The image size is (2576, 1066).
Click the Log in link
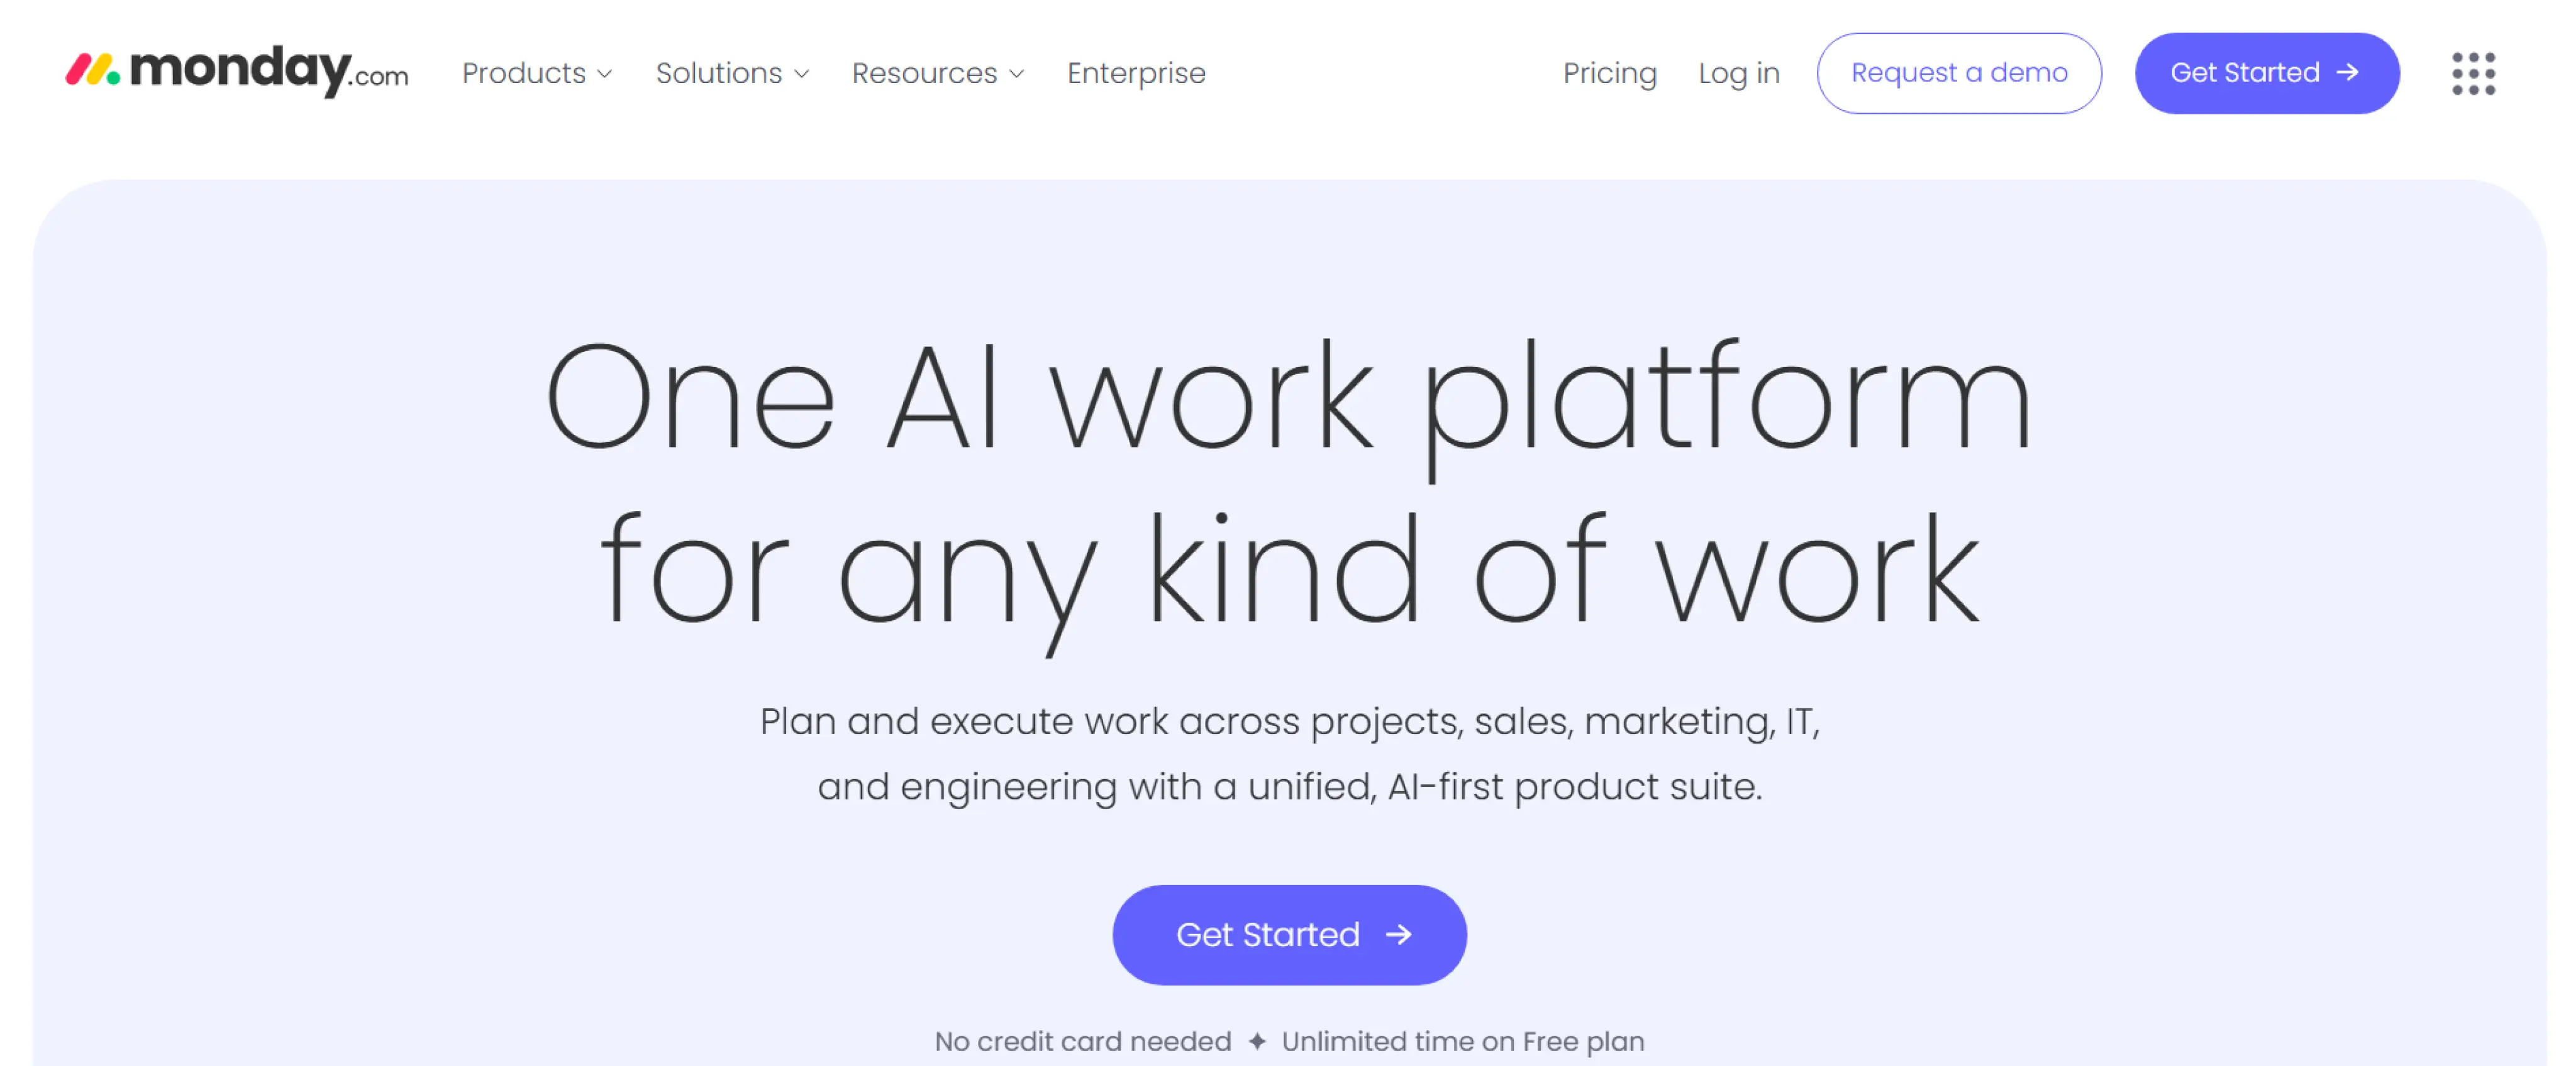(1738, 73)
